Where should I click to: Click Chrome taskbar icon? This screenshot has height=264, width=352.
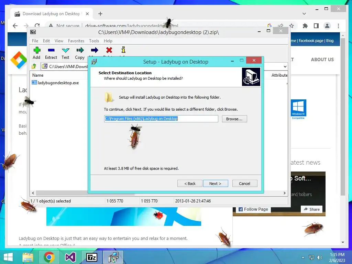[49, 257]
